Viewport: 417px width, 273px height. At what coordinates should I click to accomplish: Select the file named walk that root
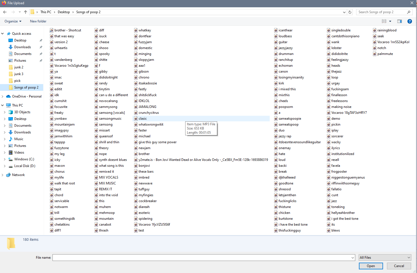(65, 183)
